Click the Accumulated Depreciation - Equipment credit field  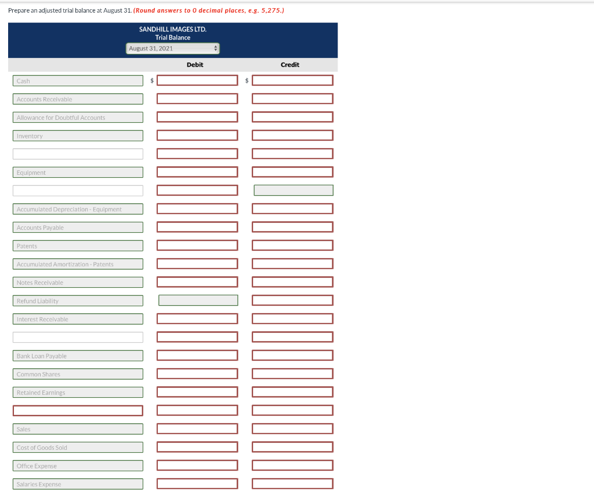(x=292, y=209)
